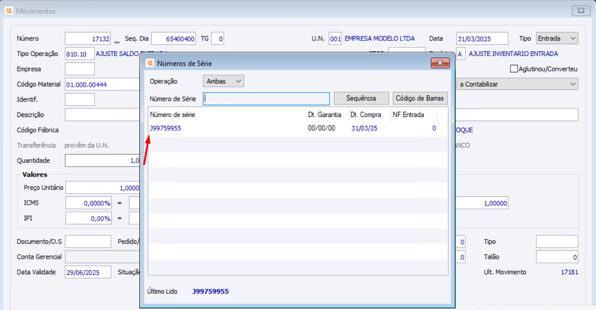Screen dimensions: 596x310
Task: Select serial number row J99759955
Action: (298, 128)
